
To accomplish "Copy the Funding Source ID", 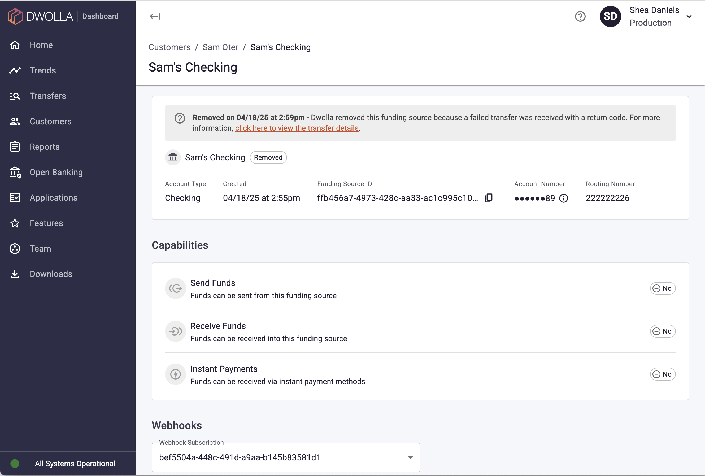I will (489, 198).
